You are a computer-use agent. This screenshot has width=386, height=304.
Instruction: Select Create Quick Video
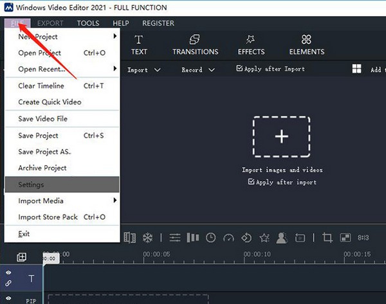click(x=62, y=102)
